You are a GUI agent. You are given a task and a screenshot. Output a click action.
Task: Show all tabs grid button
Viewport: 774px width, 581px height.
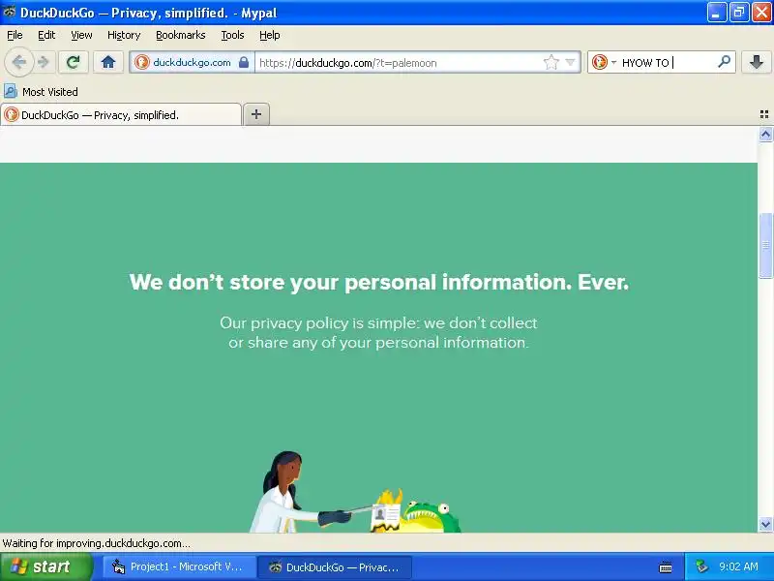pyautogui.click(x=764, y=114)
